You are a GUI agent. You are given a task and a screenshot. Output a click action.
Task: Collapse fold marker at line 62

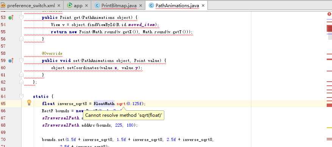[x=21, y=82]
